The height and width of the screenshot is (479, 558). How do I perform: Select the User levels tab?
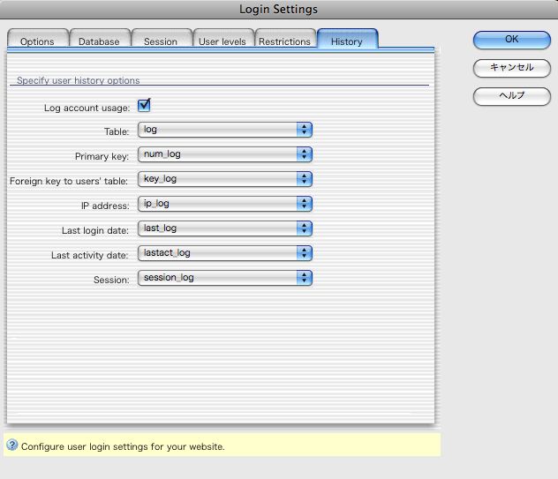222,41
